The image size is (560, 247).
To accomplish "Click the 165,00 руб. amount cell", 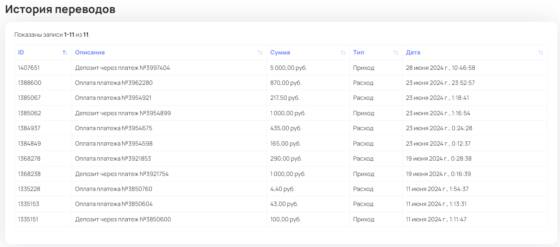I will point(286,144).
